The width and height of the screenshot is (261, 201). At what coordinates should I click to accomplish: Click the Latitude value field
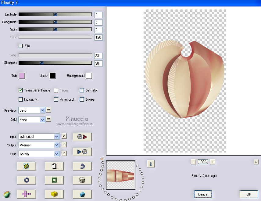pyautogui.click(x=98, y=15)
